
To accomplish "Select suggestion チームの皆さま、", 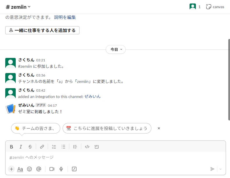I will coord(36,128).
